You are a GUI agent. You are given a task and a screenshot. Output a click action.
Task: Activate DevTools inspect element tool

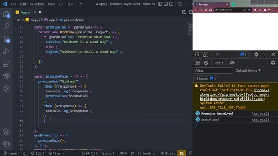(198, 55)
